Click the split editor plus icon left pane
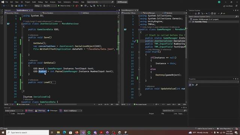The height and width of the screenshot is (135, 240). pyautogui.click(x=119, y=13)
